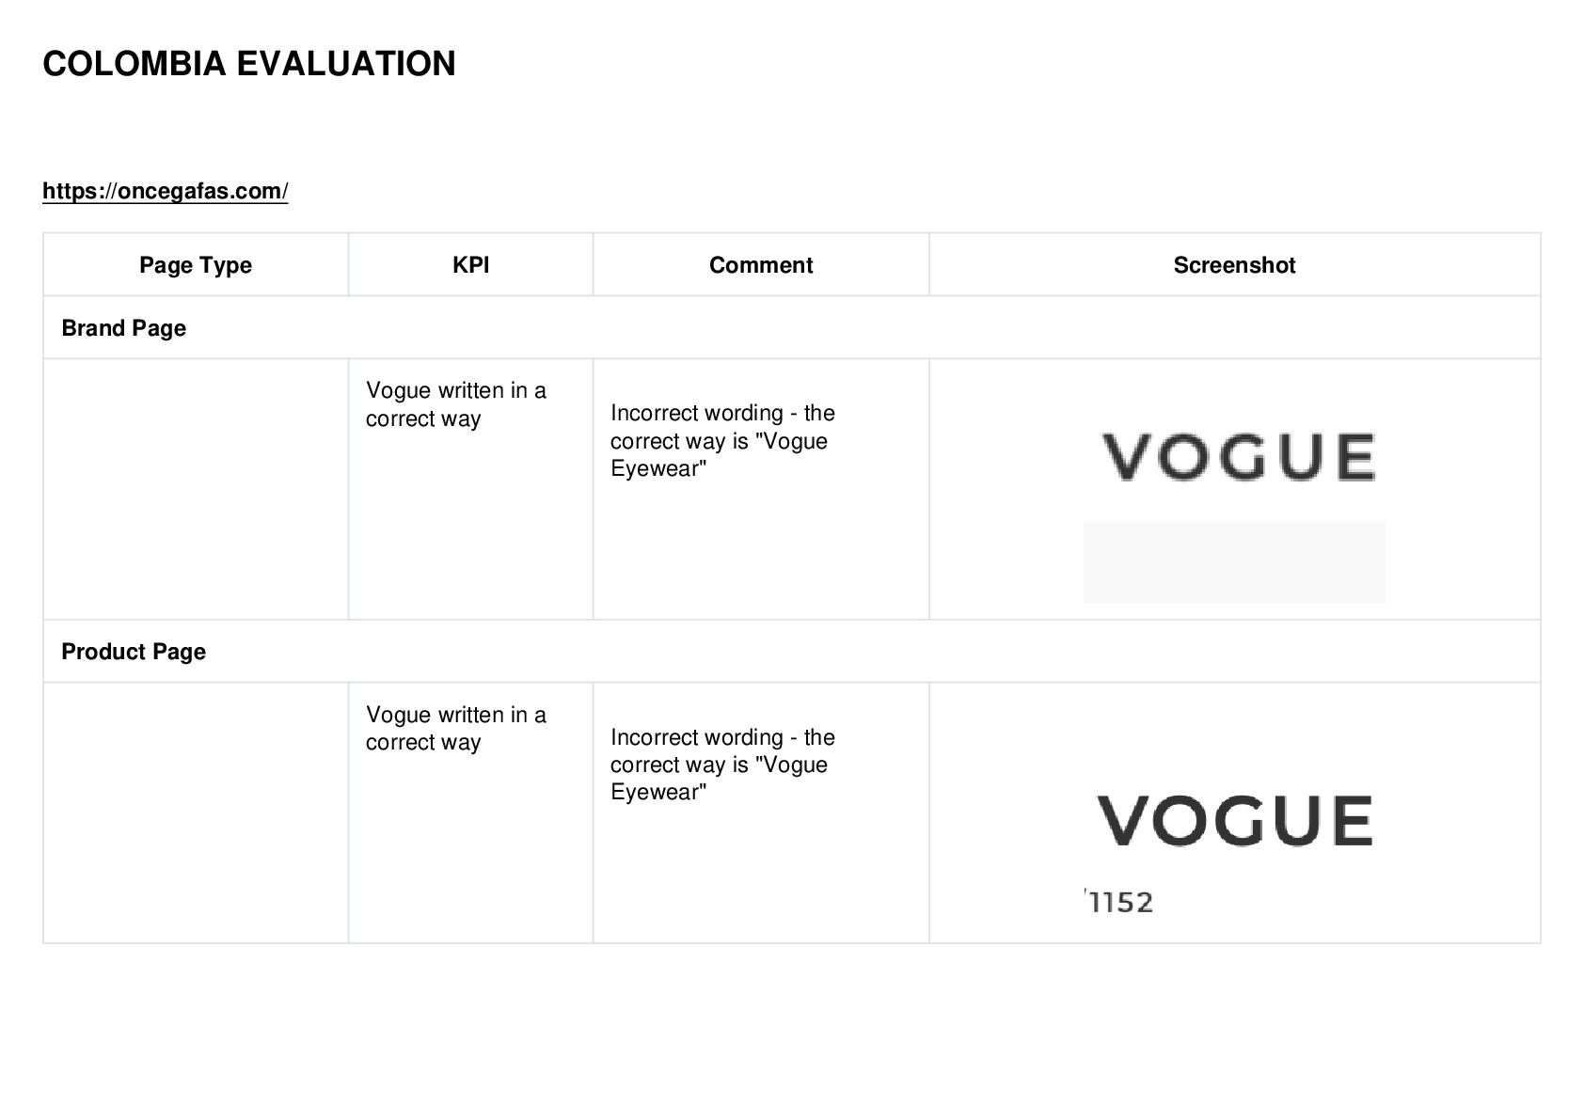Viewport: 1584px width, 1120px height.
Task: Click empty Page Type cell in Product row
Action: pyautogui.click(x=196, y=812)
